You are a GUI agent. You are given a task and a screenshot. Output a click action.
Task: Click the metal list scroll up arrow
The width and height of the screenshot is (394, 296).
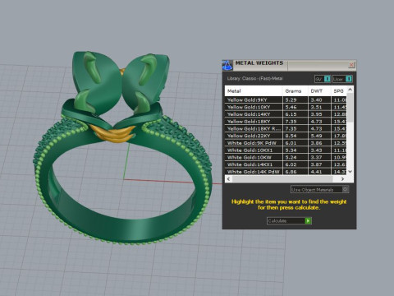350,90
